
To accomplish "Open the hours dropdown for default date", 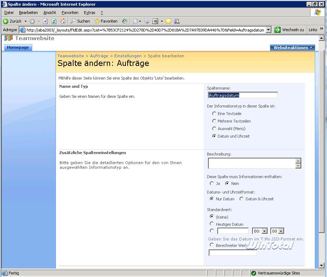I will coord(265,231).
